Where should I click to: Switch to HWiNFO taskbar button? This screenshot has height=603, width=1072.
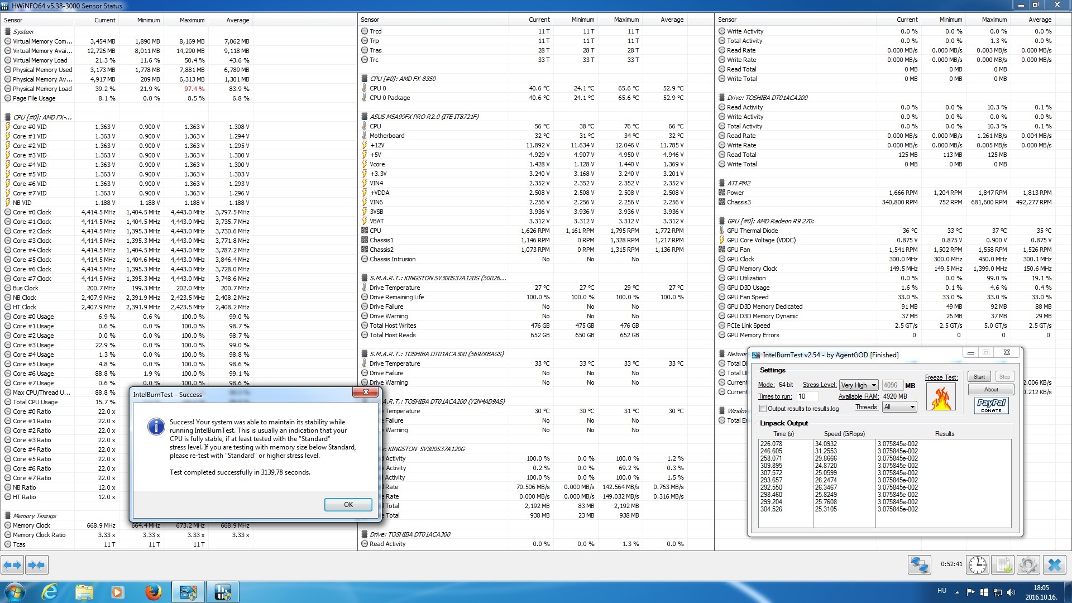(x=223, y=592)
